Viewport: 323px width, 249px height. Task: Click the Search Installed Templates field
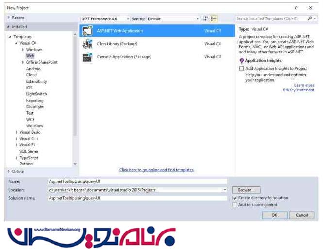[271, 18]
